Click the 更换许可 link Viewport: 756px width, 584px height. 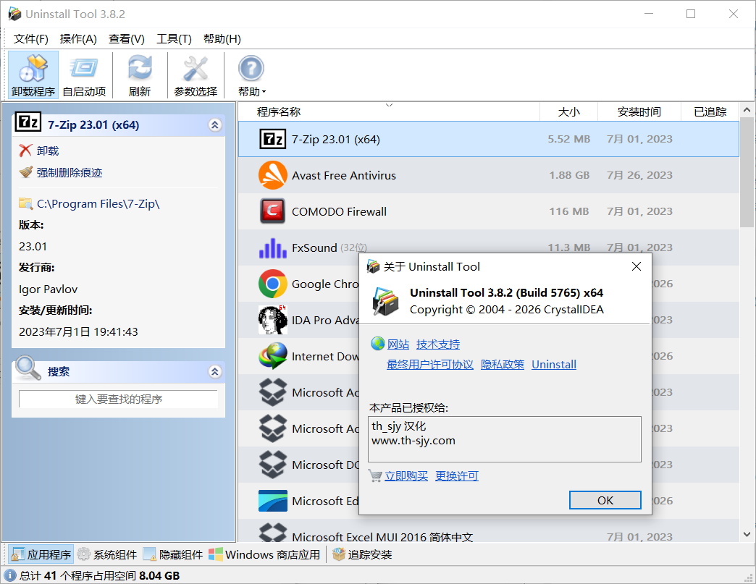[x=457, y=475]
